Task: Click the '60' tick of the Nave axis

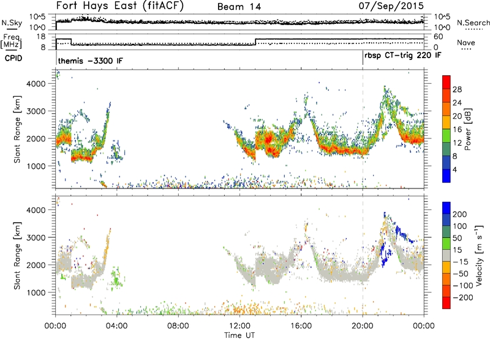Action: pyautogui.click(x=439, y=37)
